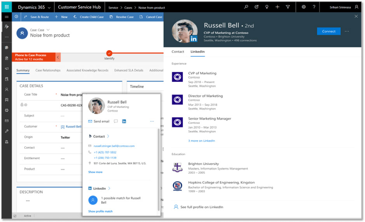Collapse the Phone to Case Process arrow
This screenshot has height=222, width=365.
tap(58, 57)
